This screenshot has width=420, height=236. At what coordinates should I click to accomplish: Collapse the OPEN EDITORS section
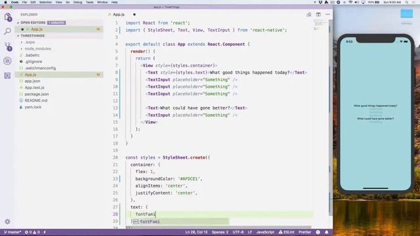coord(33,23)
